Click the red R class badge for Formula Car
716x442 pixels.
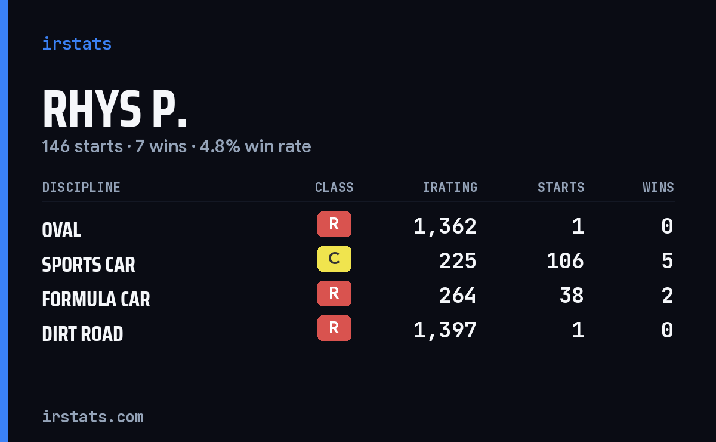(334, 294)
